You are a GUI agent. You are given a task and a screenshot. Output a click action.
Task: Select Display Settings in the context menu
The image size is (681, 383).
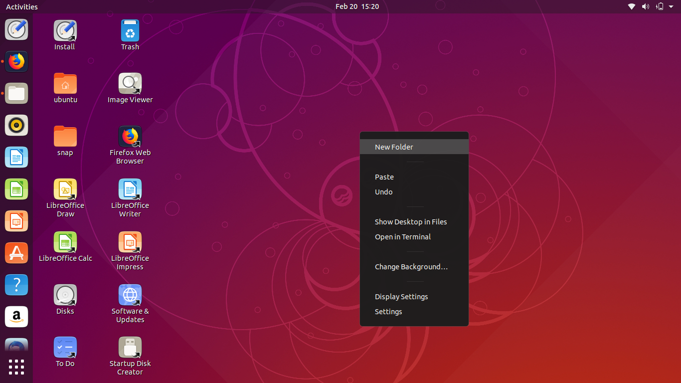click(401, 296)
